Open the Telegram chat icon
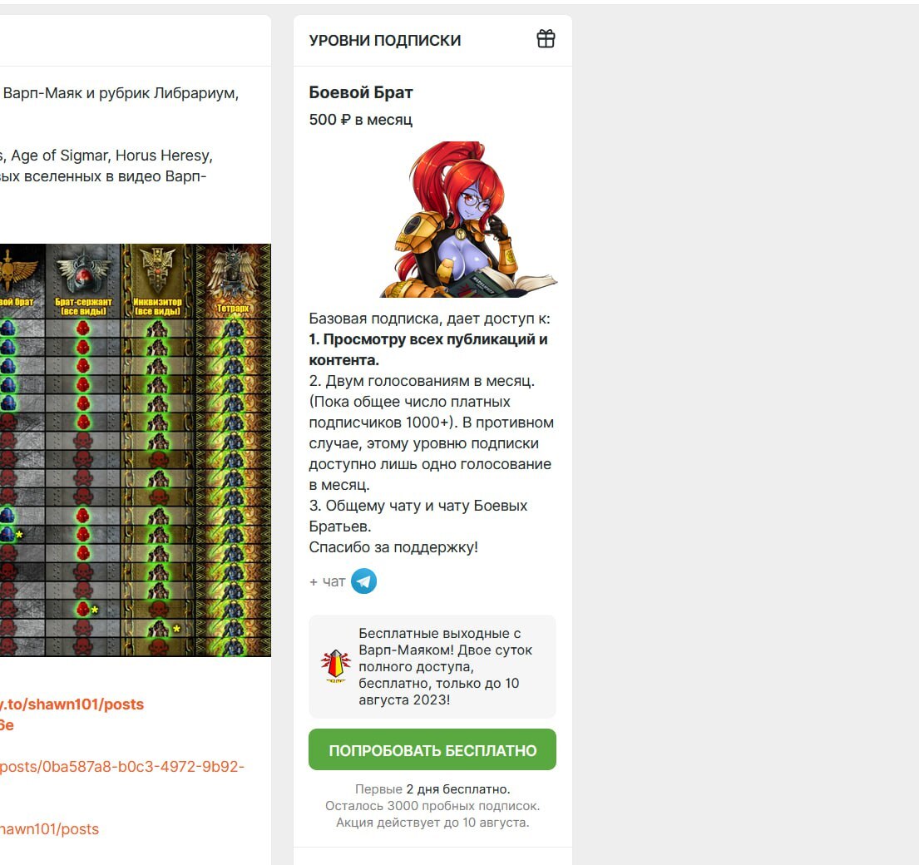Screen dimensions: 919x865 [x=363, y=581]
